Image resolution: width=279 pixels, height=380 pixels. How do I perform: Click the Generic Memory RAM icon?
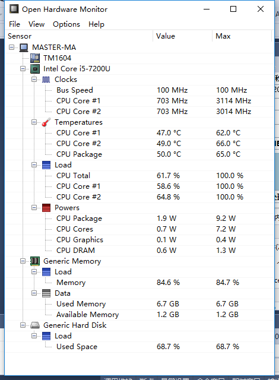[35, 261]
